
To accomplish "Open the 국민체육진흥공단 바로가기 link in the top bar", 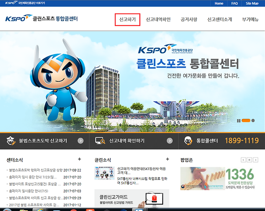I will [25, 3].
